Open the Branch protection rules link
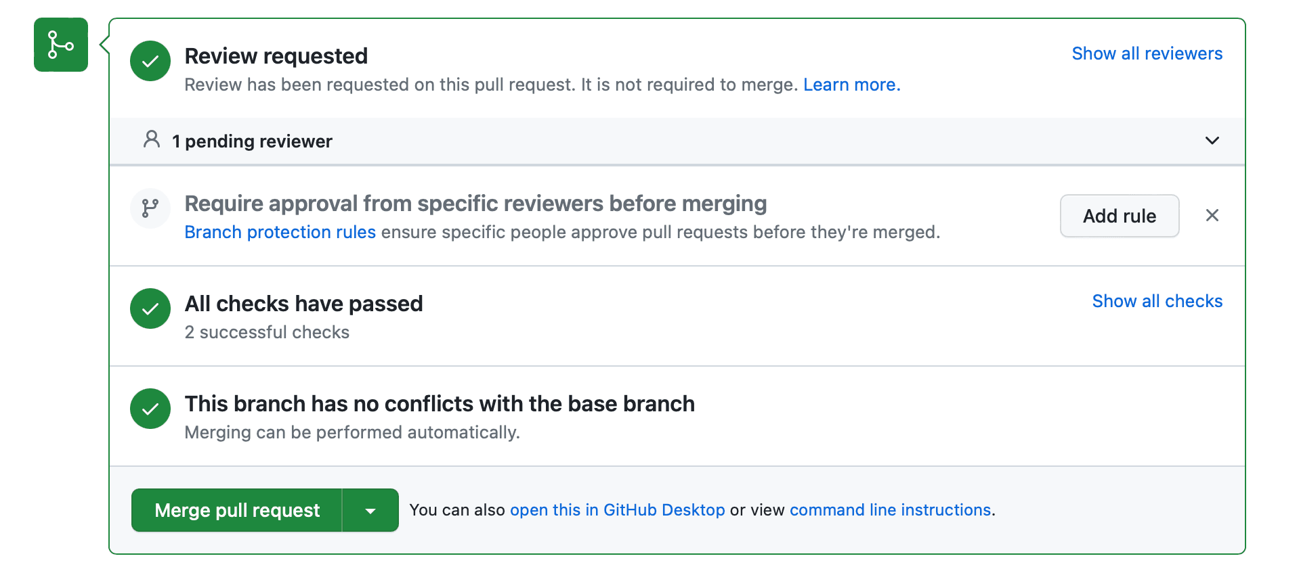Image resolution: width=1299 pixels, height=571 pixels. [280, 232]
